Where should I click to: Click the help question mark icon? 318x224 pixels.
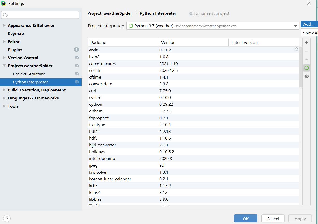7,218
